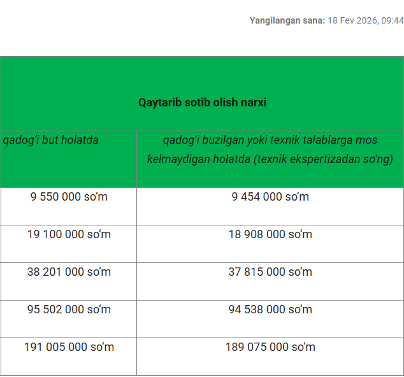Click the divider between the two column headers
This screenshot has width=404, height=377.
click(x=136, y=159)
